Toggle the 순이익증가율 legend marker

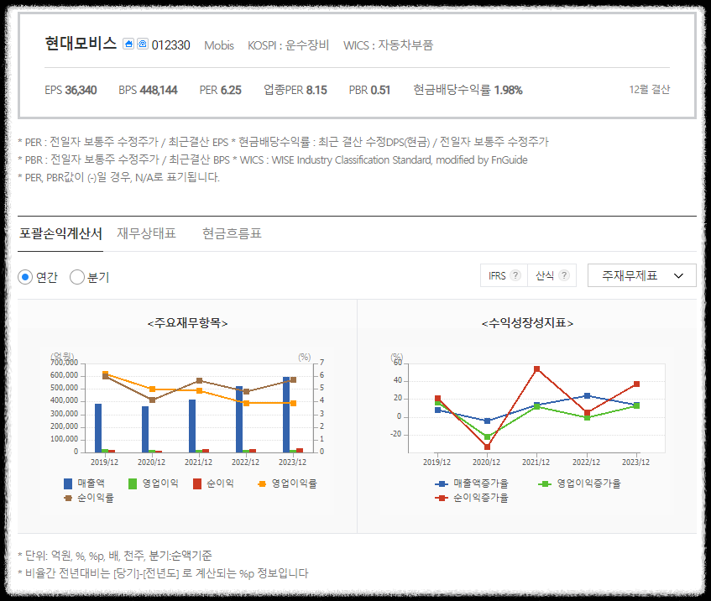click(442, 498)
